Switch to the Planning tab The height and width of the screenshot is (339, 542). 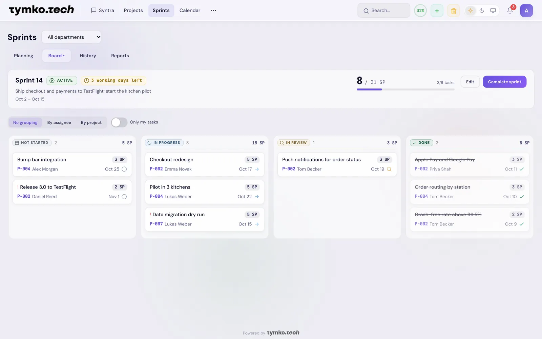coord(23,56)
